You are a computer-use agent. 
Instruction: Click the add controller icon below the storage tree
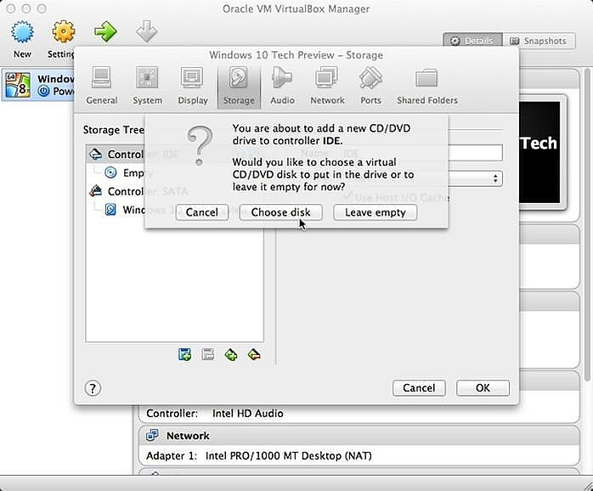coord(185,355)
